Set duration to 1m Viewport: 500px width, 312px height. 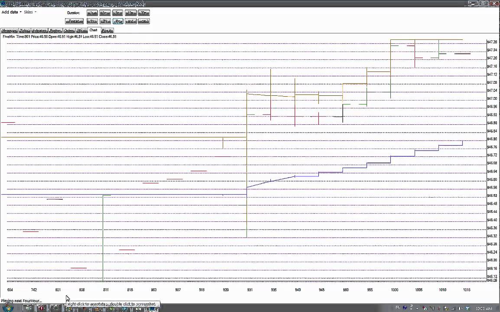(x=105, y=13)
